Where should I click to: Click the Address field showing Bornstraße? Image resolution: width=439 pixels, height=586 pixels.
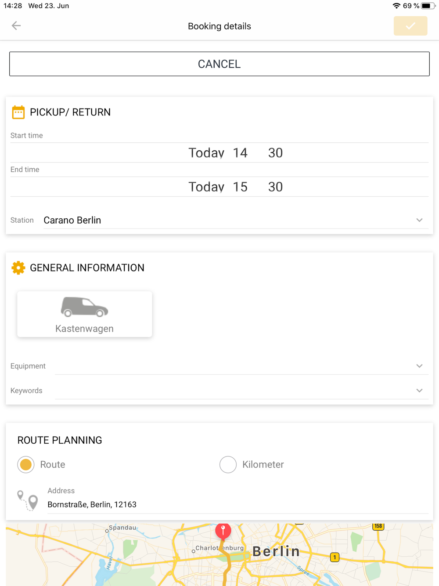(237, 504)
